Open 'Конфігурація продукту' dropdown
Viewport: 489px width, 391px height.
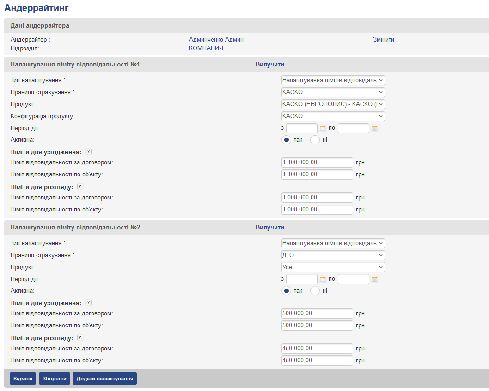pyautogui.click(x=333, y=116)
